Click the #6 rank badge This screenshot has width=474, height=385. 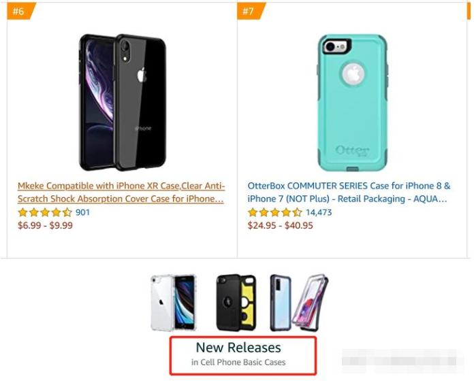tap(20, 11)
